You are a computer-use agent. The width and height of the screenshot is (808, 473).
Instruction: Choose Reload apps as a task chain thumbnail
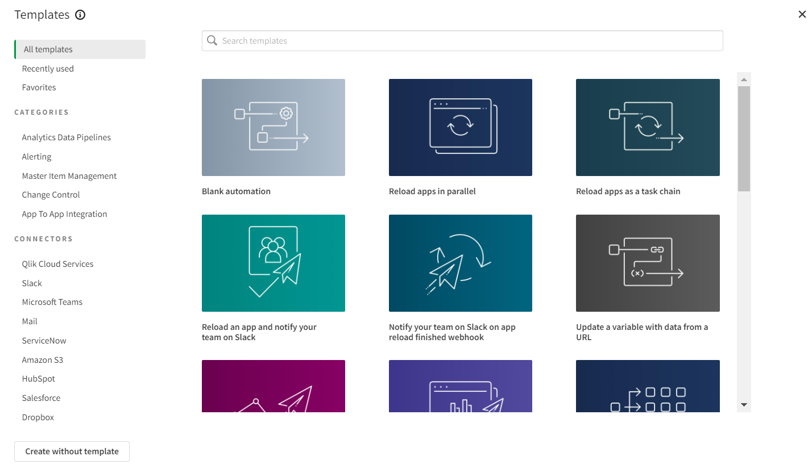click(x=648, y=127)
